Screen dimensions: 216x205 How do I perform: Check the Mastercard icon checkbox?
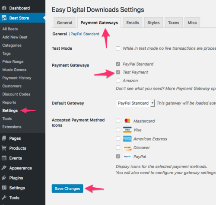tap(118, 121)
